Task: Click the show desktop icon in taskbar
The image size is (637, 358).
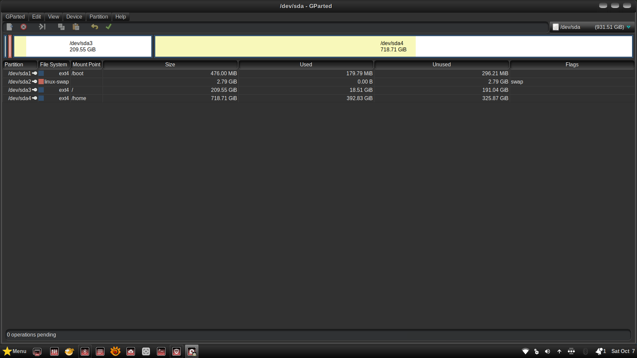Action: pyautogui.click(x=37, y=352)
